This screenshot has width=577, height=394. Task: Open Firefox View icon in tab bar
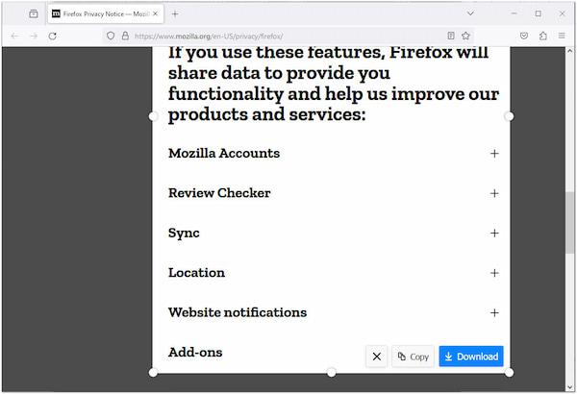(34, 14)
